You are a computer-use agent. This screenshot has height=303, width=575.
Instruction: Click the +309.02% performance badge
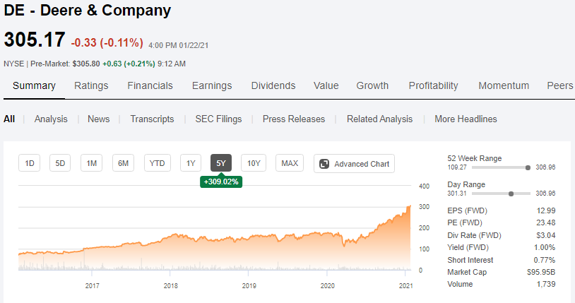point(221,182)
